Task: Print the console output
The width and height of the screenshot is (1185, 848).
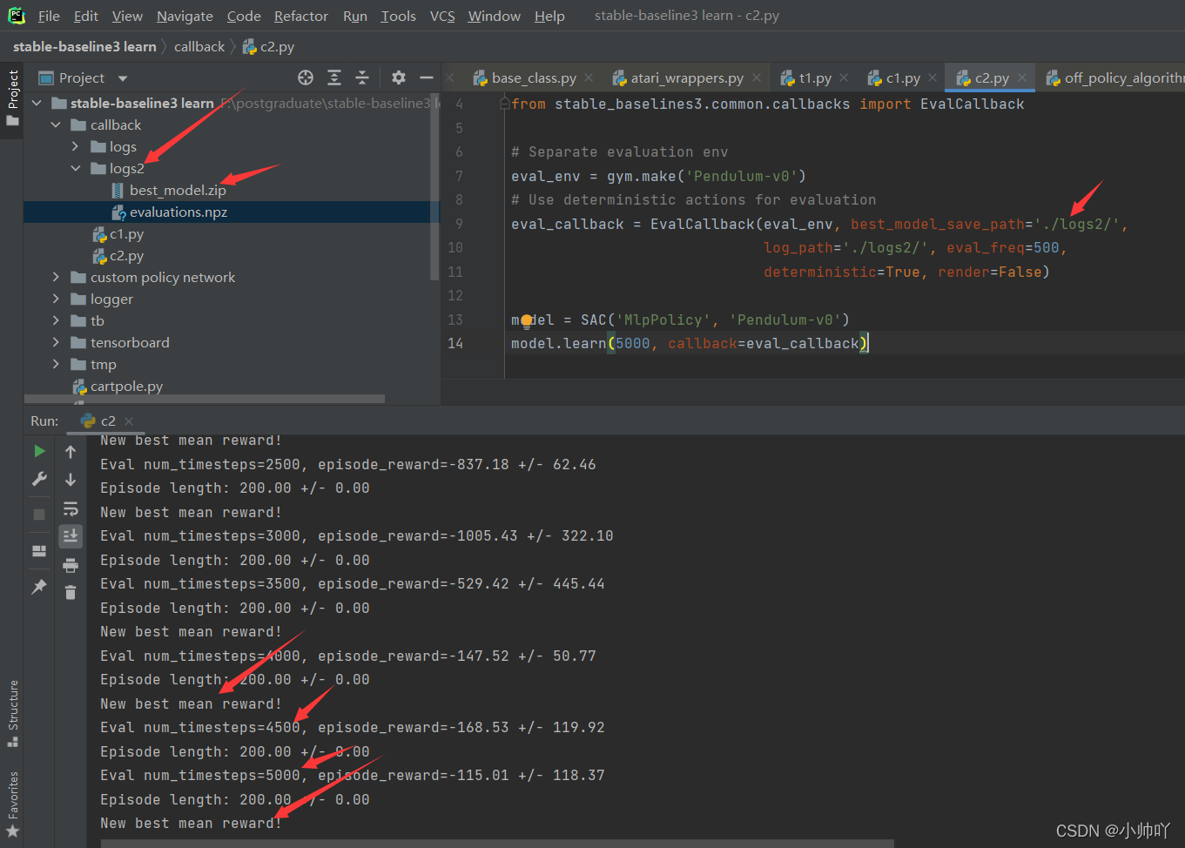Action: 71,564
